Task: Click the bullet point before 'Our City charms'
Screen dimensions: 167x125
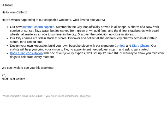Action: pos(7,38)
